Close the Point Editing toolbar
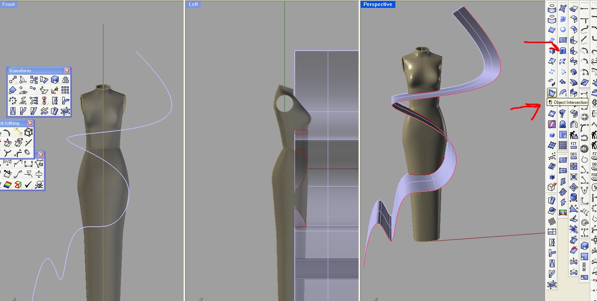 coord(30,123)
